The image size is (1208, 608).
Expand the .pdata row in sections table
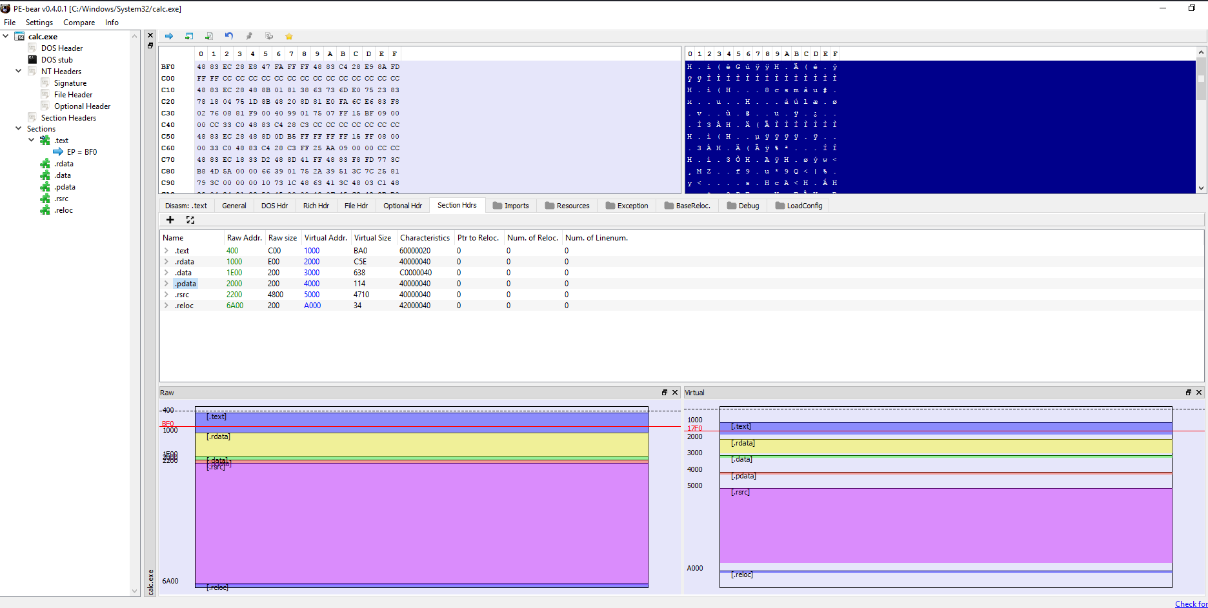(166, 284)
